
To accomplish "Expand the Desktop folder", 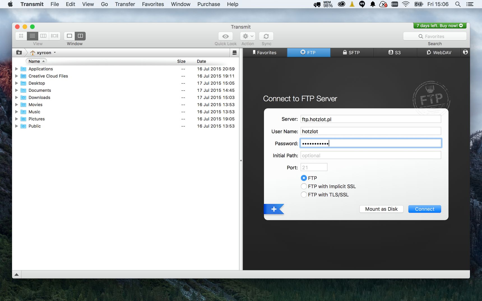I will click(17, 83).
